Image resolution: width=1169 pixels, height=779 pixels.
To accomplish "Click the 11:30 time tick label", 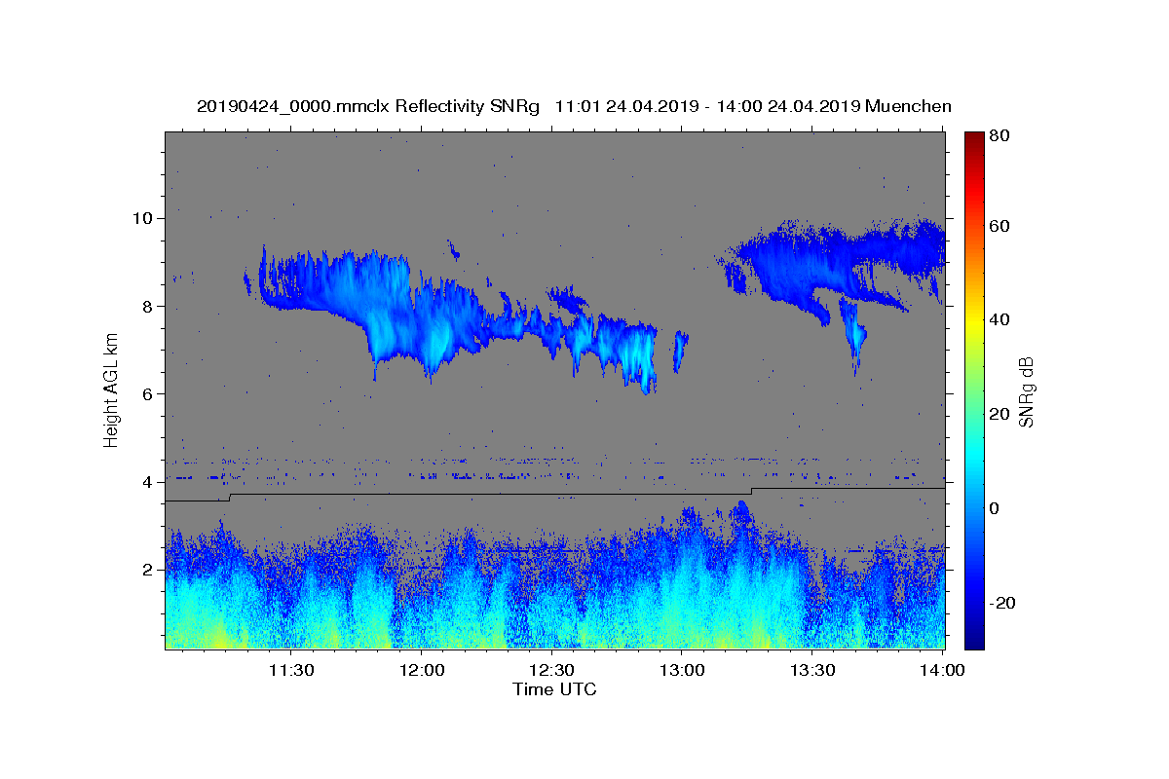I will point(290,670).
